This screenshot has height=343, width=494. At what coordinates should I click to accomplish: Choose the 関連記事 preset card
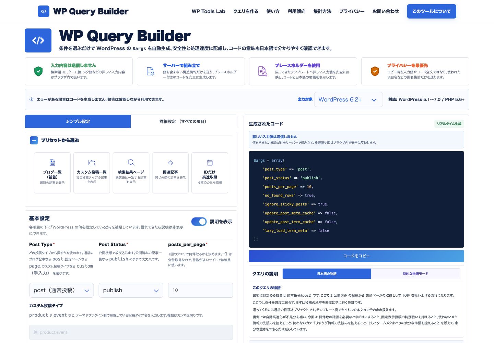coord(170,173)
